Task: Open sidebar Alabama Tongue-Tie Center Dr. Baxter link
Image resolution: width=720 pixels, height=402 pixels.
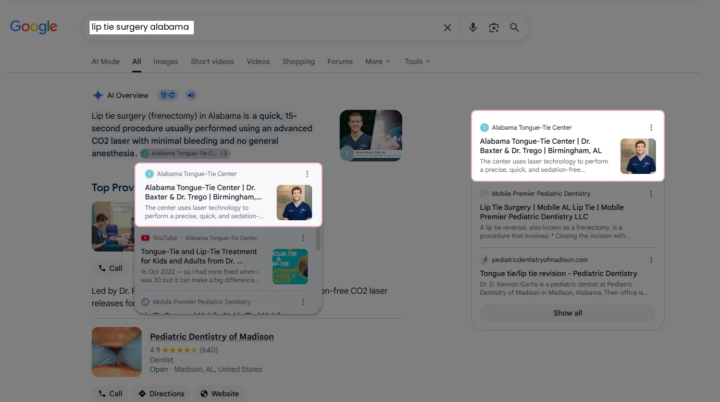Action: [x=541, y=146]
